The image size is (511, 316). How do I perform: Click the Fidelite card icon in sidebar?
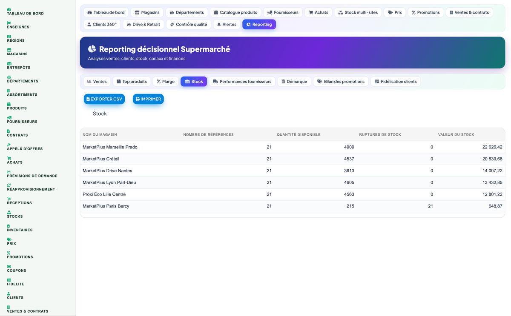(x=9, y=280)
